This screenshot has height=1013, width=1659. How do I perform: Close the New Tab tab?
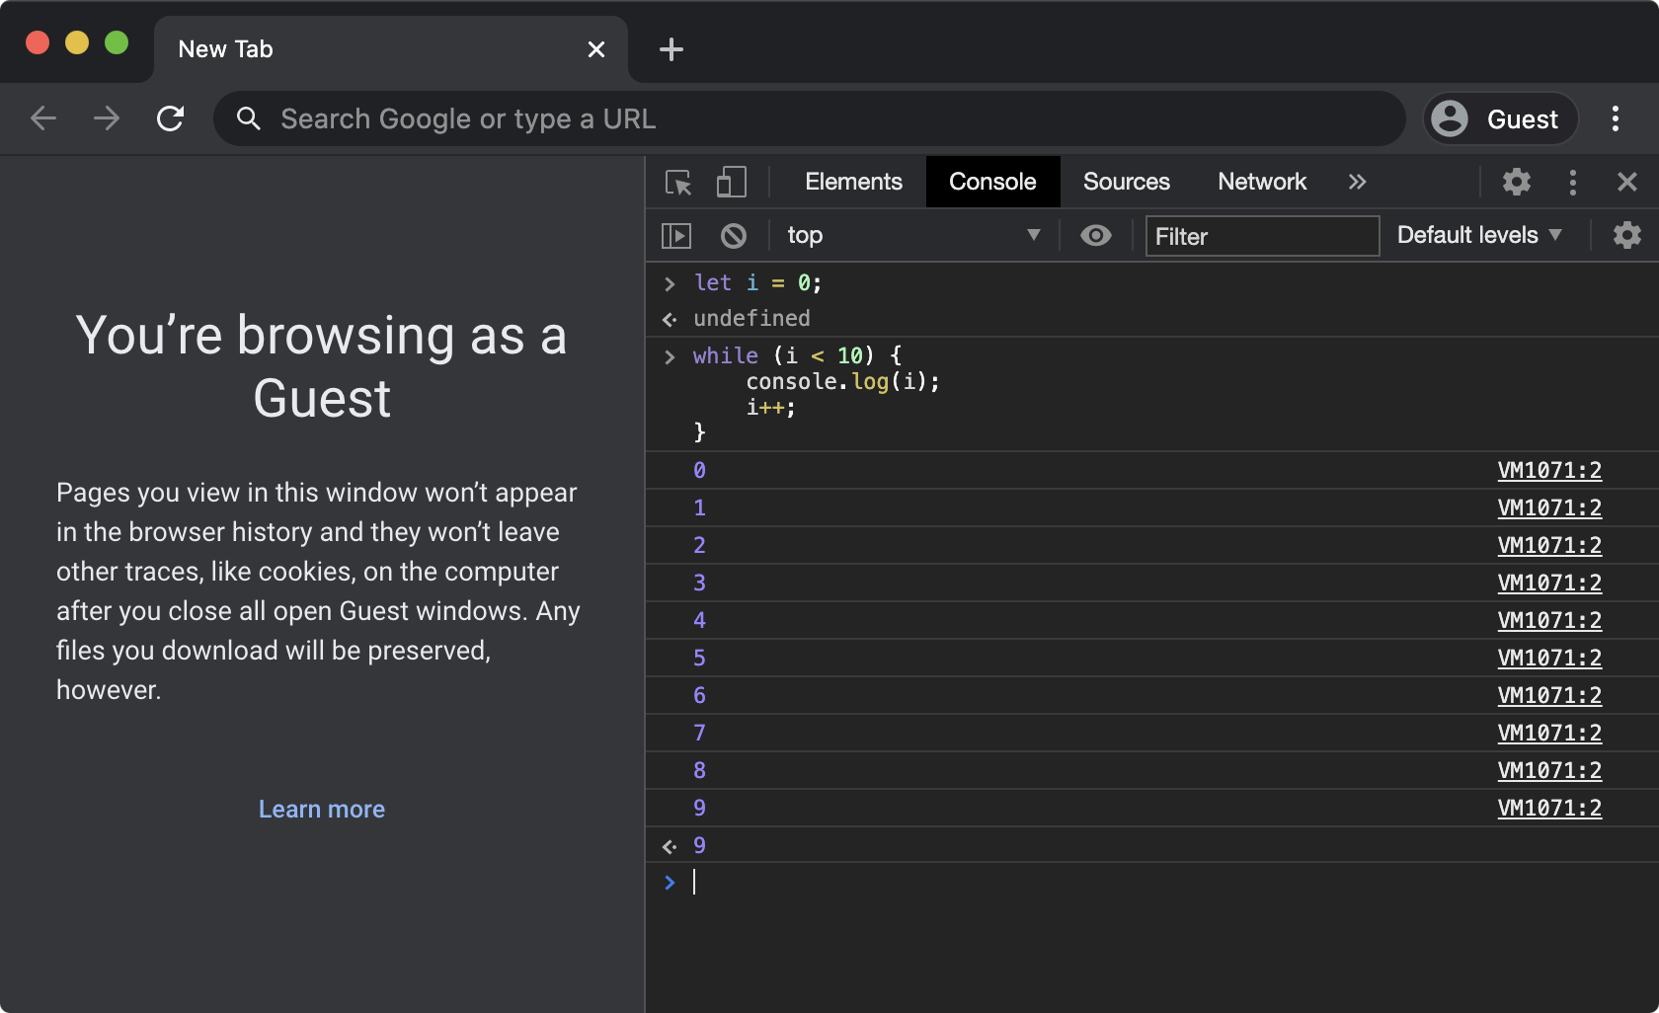pos(596,49)
